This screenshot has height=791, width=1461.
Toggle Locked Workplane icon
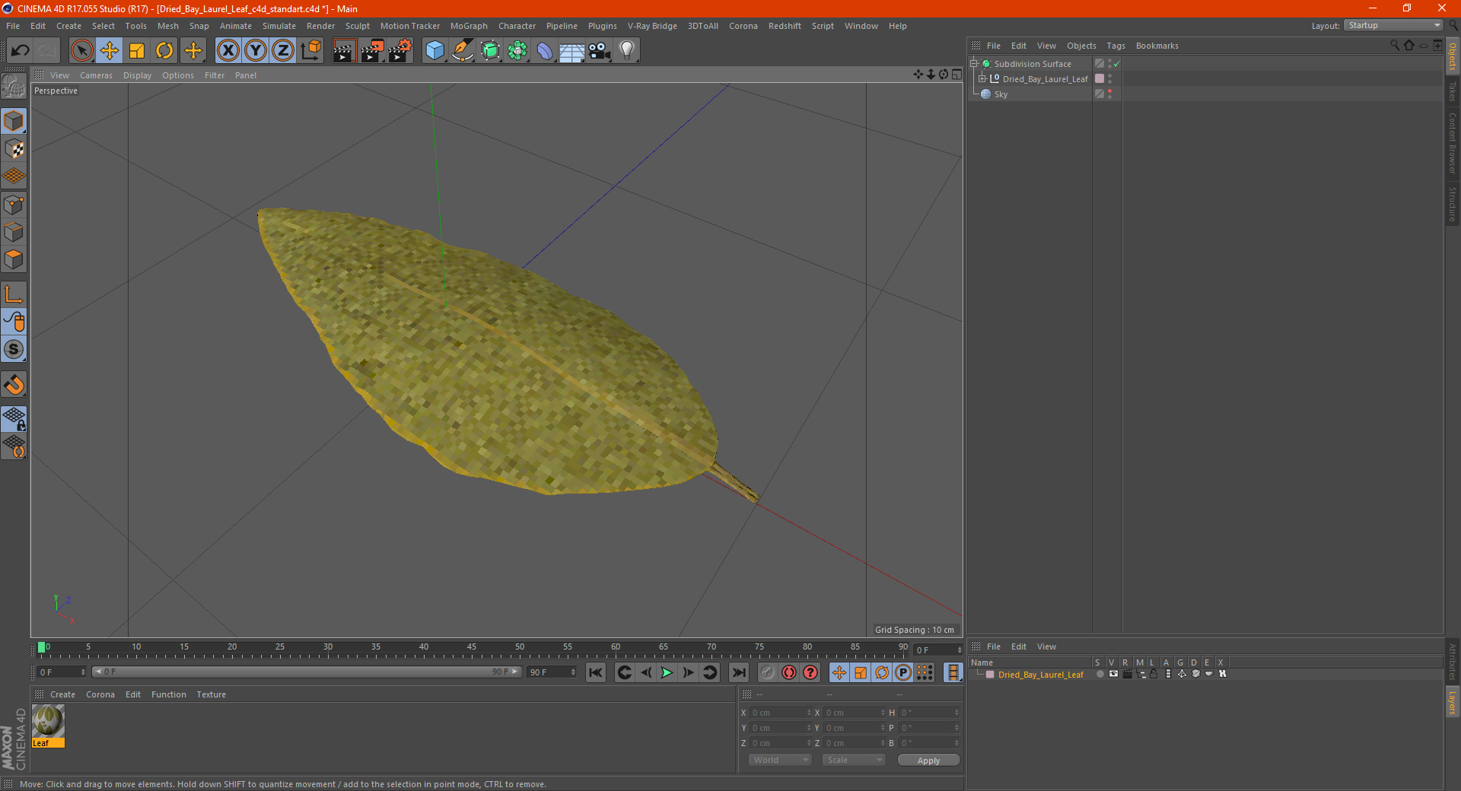pyautogui.click(x=14, y=419)
